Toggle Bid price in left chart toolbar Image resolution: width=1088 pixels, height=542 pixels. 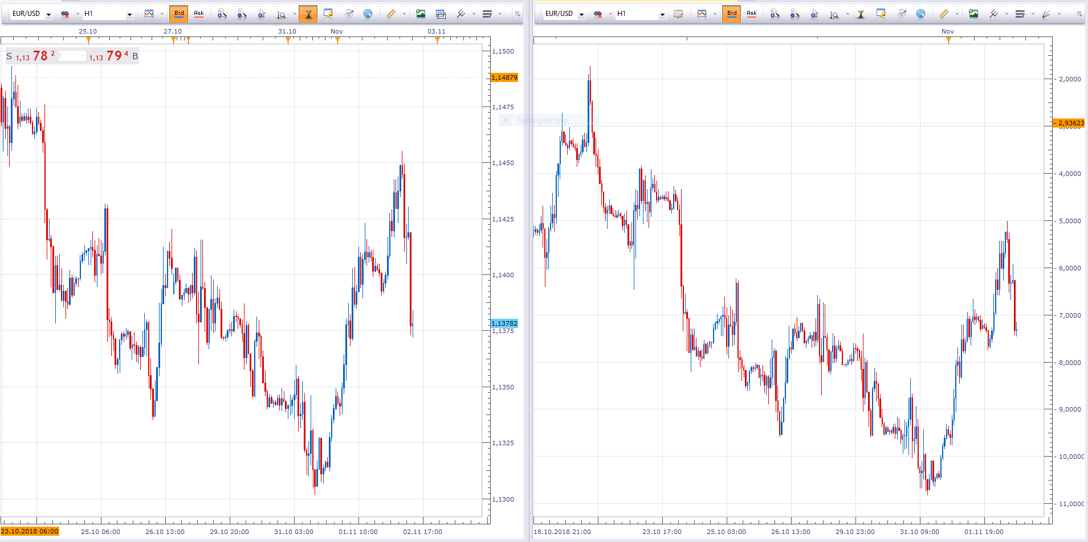coord(179,14)
